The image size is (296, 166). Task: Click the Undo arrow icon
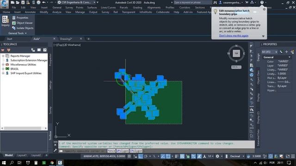44,2
